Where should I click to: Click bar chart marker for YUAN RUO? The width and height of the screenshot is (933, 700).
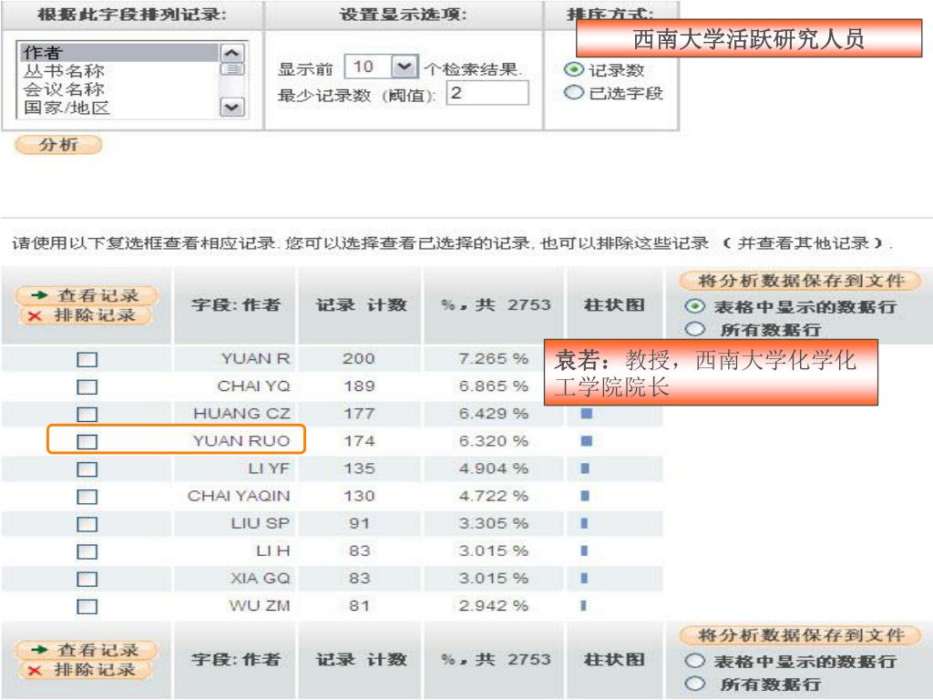pyautogui.click(x=586, y=440)
